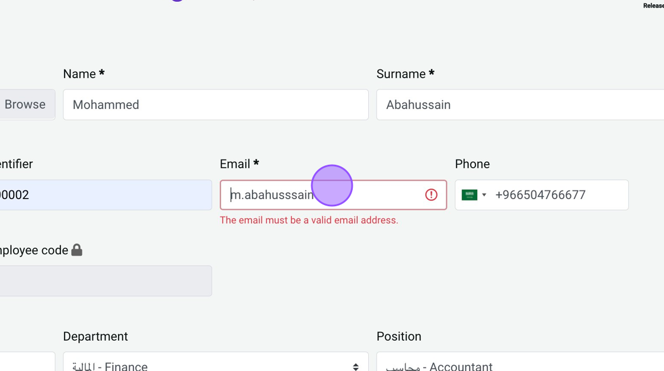Open the phone country code dropdown arrow

point(484,195)
